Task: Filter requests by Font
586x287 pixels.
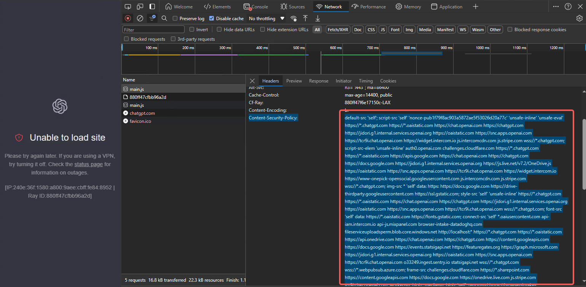Action: click(x=395, y=30)
